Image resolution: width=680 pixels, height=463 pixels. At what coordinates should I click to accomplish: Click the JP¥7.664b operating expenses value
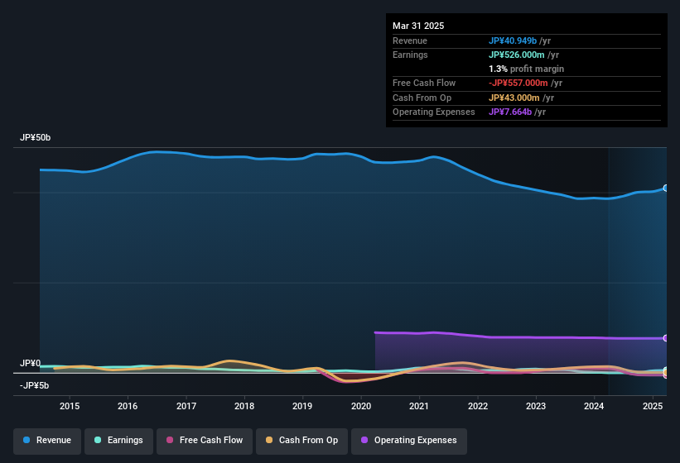pos(510,112)
